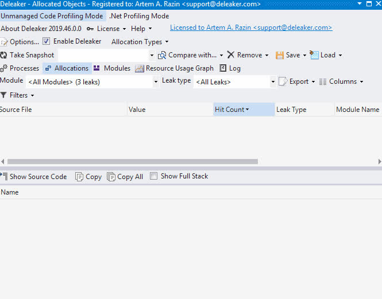The width and height of the screenshot is (382, 299).
Task: Open the Save dropdown arrow
Action: (304, 56)
